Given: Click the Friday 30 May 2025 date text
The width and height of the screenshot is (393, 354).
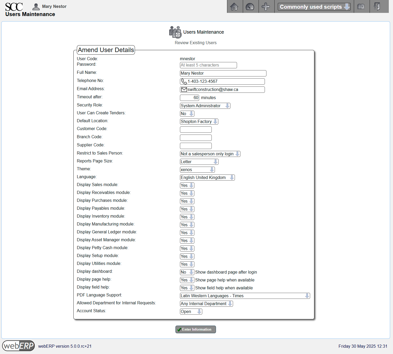Looking at the screenshot, I should coord(363,346).
